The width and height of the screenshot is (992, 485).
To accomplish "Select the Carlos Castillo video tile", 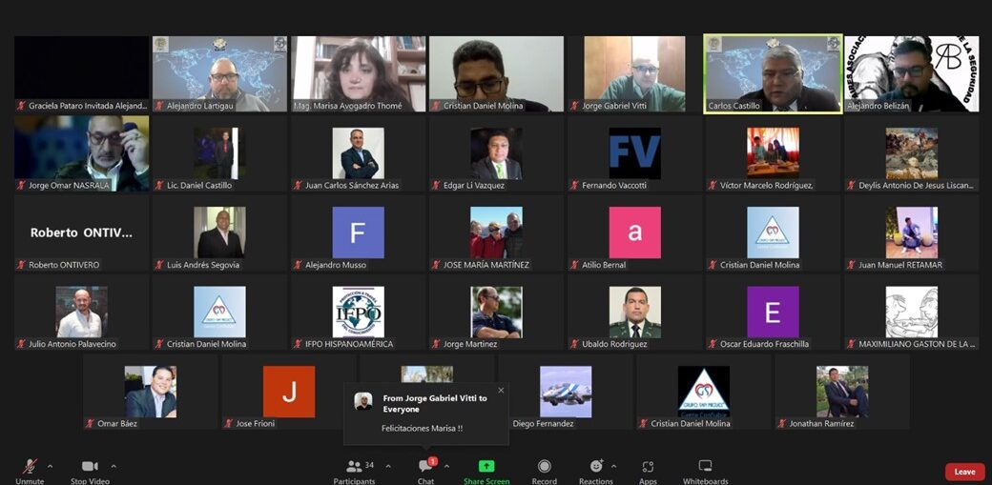I will (x=773, y=74).
